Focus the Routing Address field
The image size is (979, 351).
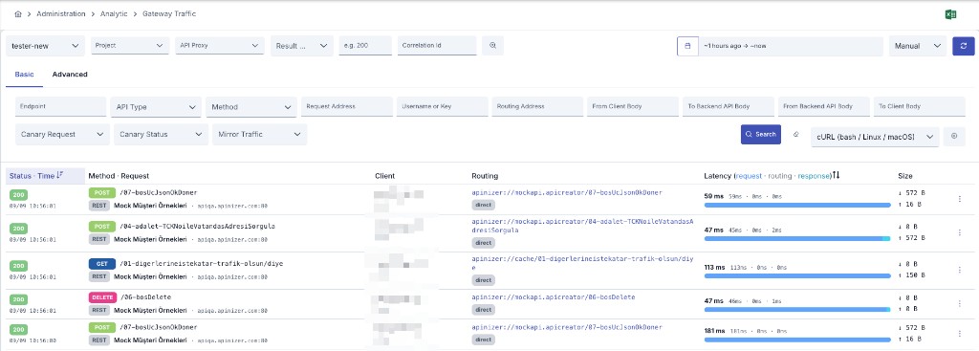pyautogui.click(x=537, y=107)
